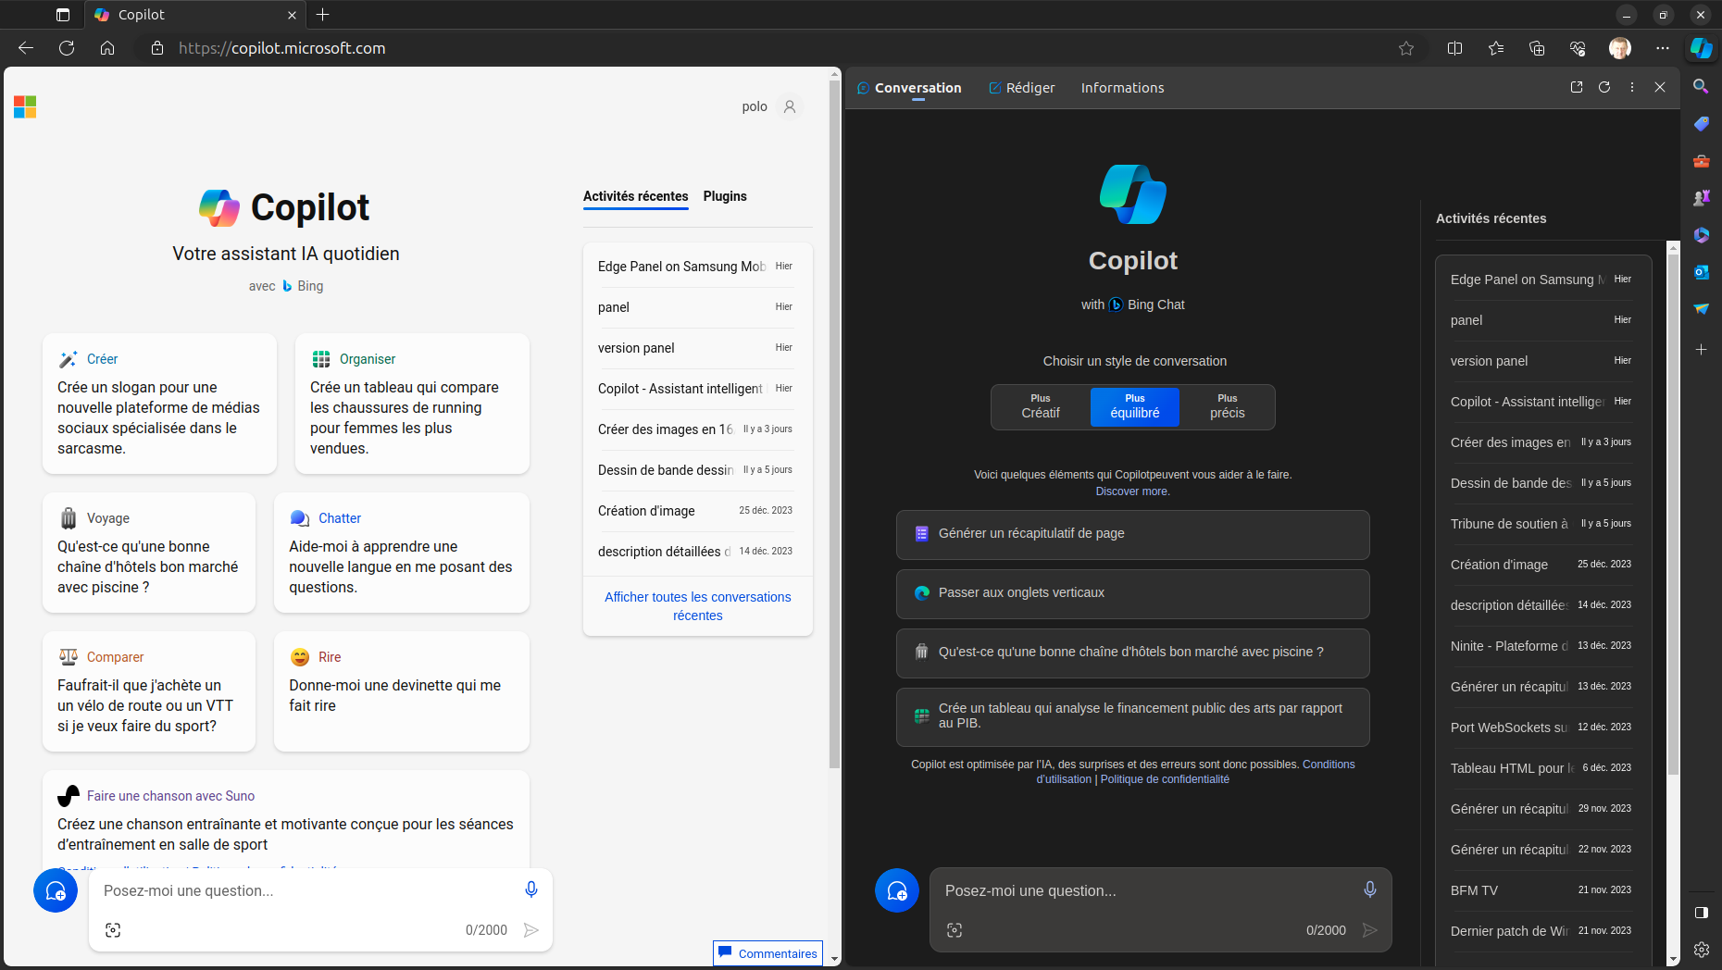Add a sidebar app with plus icon
1722x970 pixels.
[x=1701, y=349]
